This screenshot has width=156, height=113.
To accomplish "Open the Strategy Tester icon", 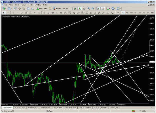I will (x=32, y=9).
